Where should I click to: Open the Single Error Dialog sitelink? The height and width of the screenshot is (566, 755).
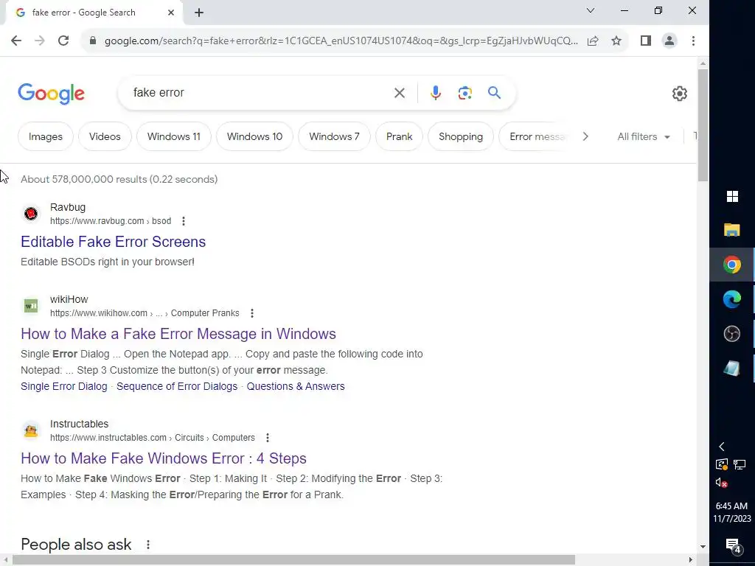(64, 386)
